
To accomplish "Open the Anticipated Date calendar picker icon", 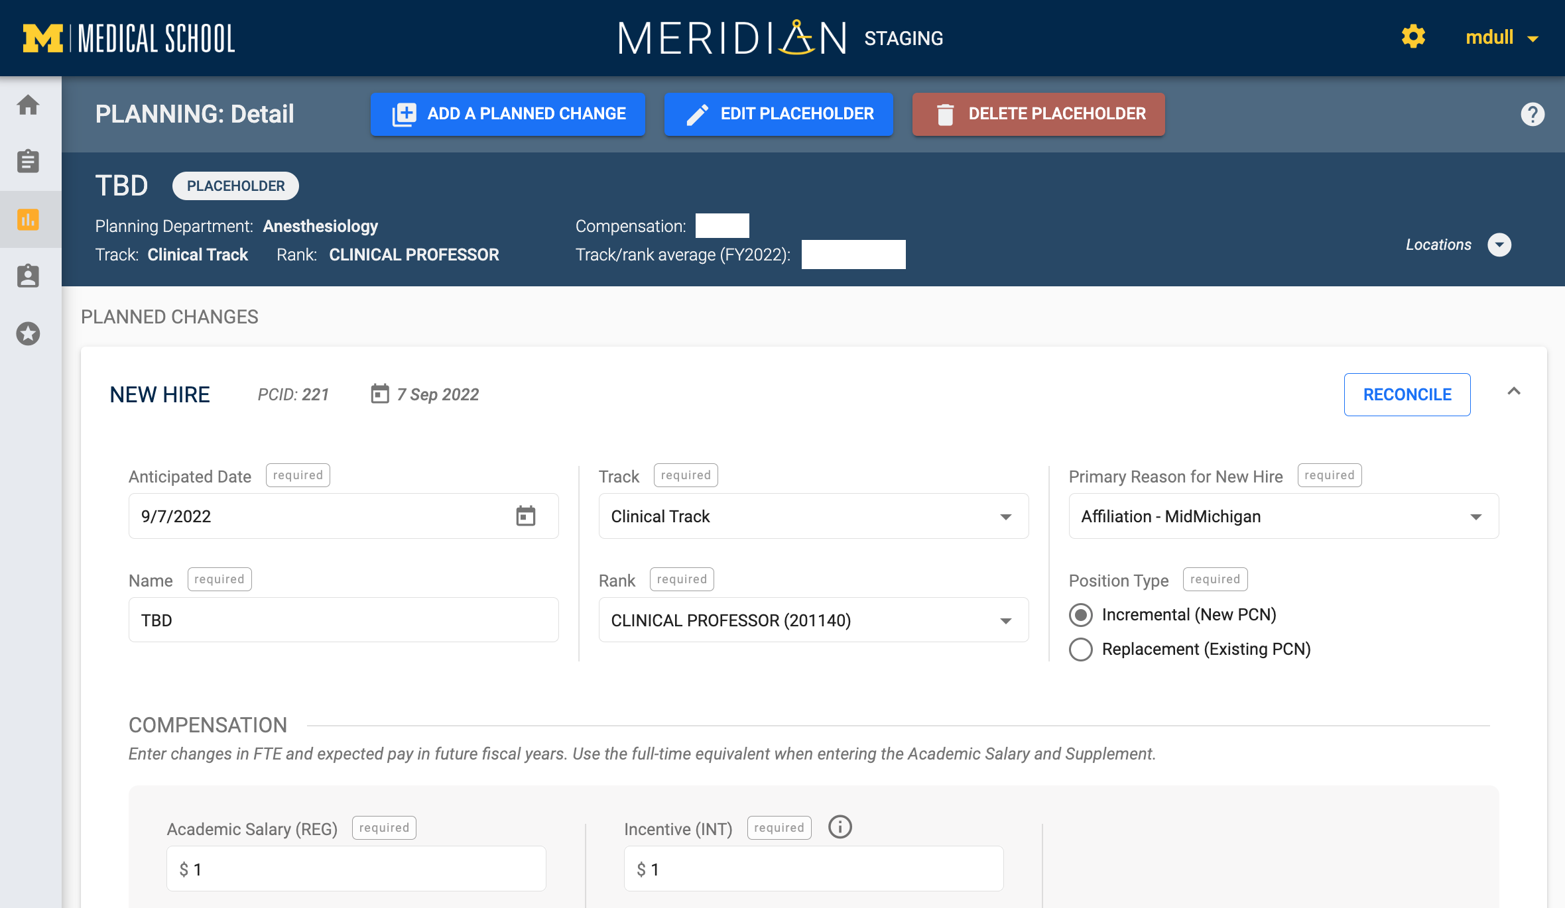I will point(526,516).
